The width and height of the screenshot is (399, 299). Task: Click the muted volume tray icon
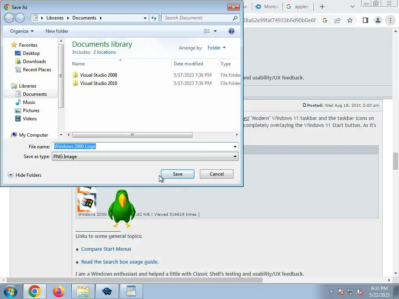coord(360,292)
